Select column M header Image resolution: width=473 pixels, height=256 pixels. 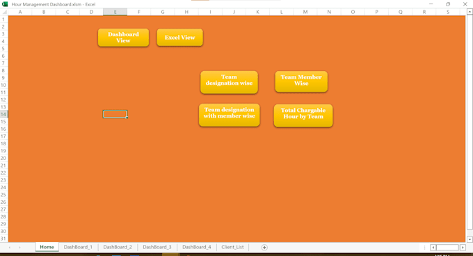pos(305,12)
